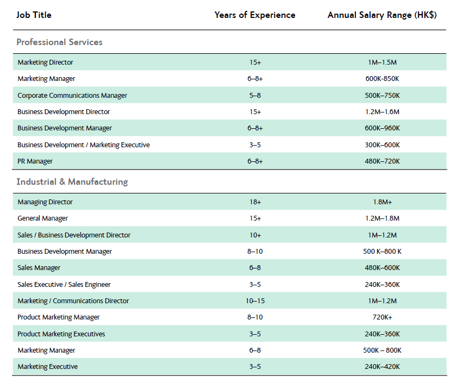Click the General Manager job title
The width and height of the screenshot is (457, 382).
[42, 218]
